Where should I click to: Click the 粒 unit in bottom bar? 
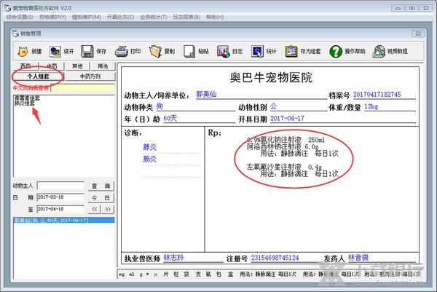[x=176, y=275]
